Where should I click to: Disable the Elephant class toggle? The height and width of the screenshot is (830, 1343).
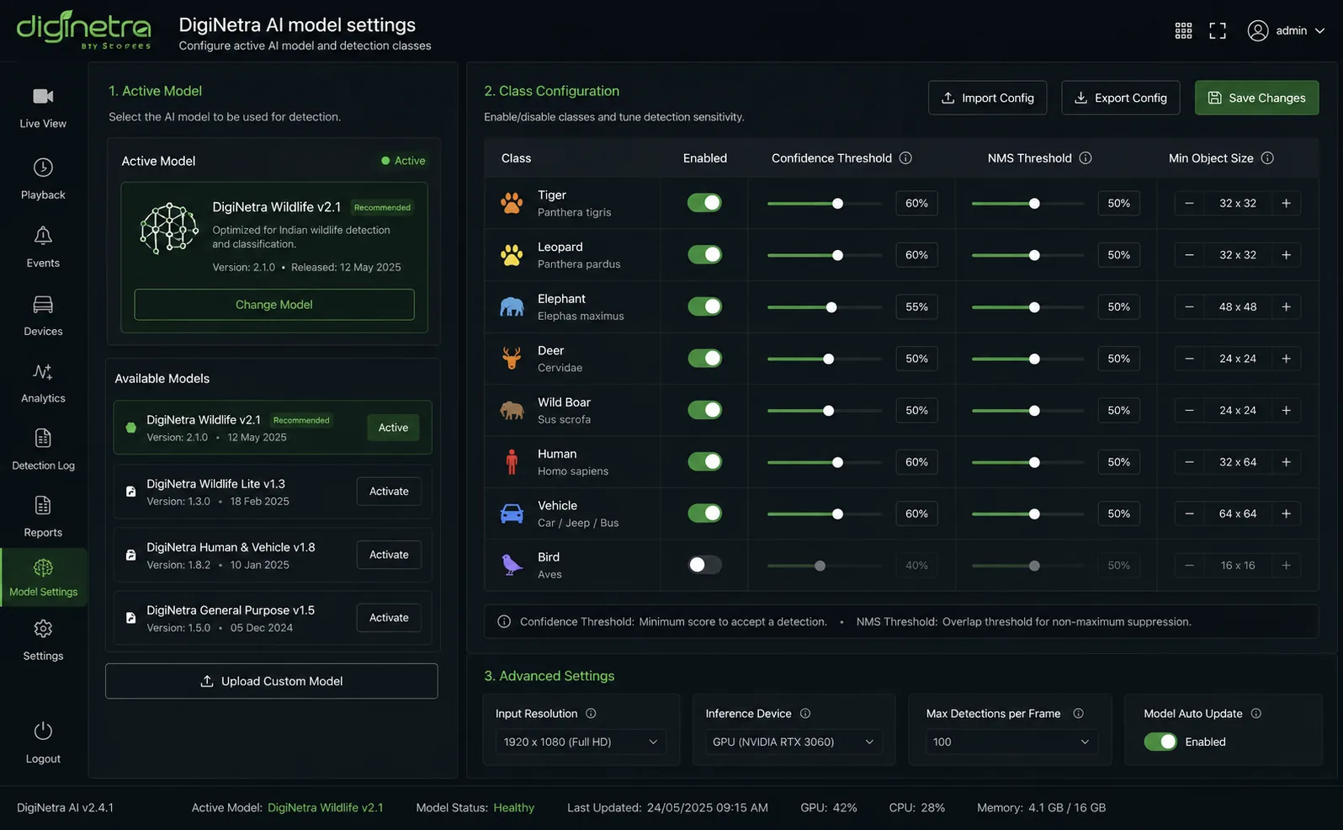(x=704, y=306)
